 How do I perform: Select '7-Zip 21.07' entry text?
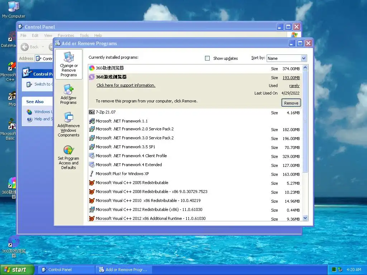pos(106,112)
